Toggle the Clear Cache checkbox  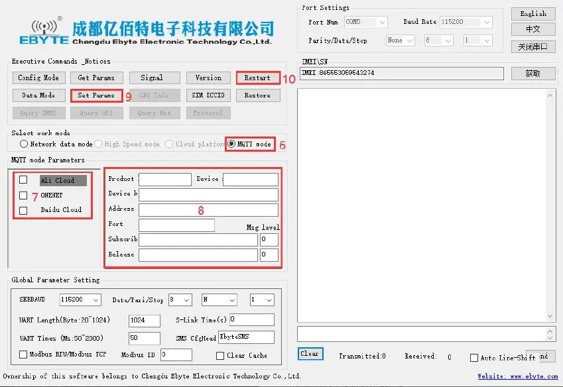[220, 355]
